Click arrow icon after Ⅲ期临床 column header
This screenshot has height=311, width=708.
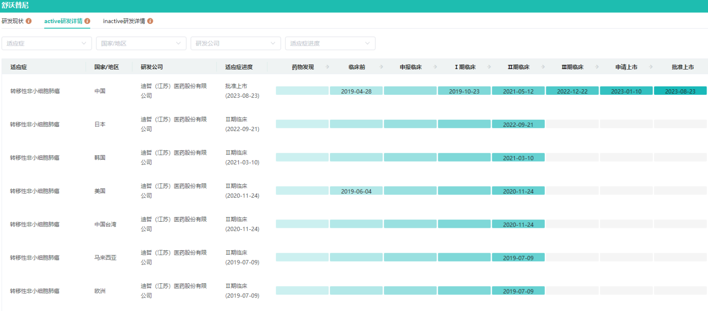pyautogui.click(x=598, y=67)
